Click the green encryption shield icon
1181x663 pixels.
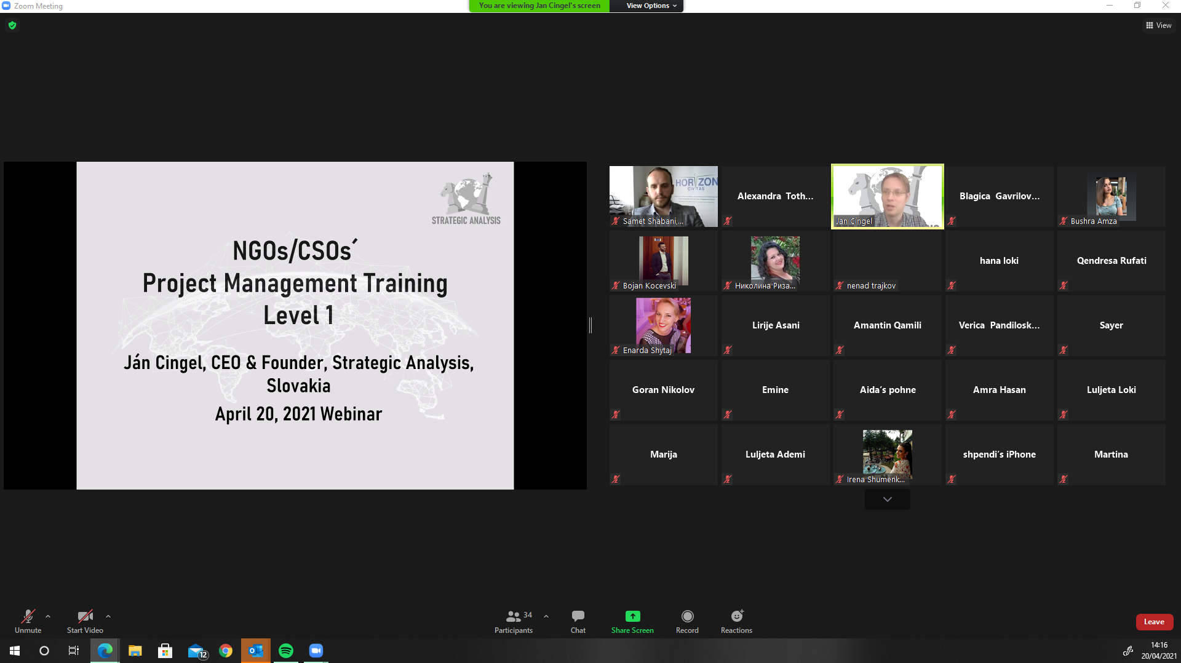pos(12,25)
